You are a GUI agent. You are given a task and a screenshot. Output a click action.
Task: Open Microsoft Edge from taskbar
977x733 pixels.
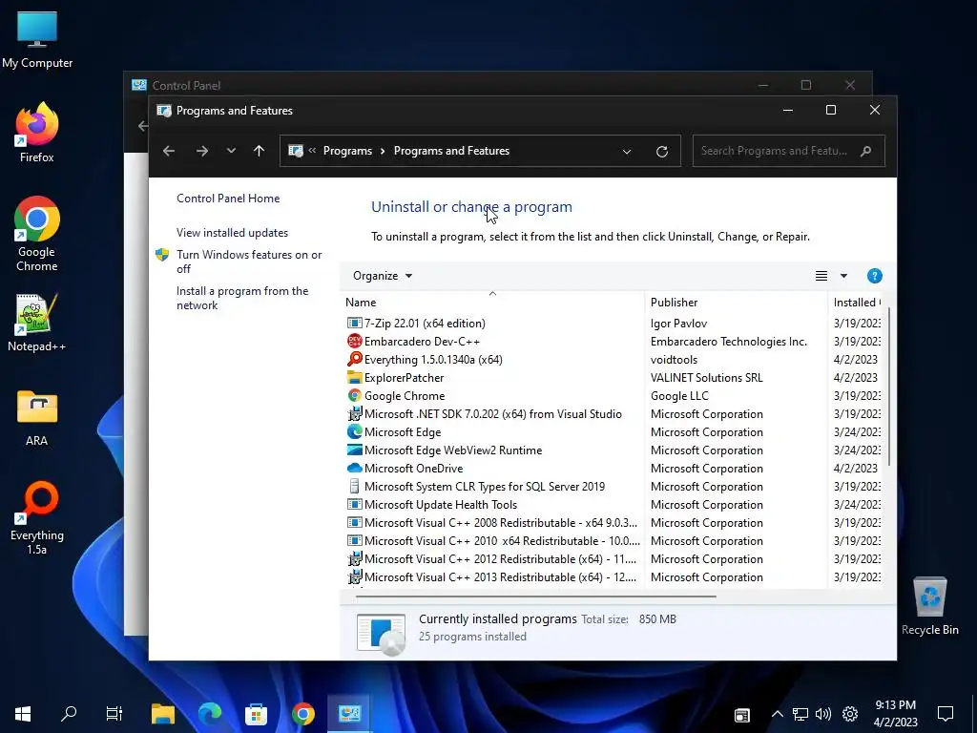click(x=210, y=714)
